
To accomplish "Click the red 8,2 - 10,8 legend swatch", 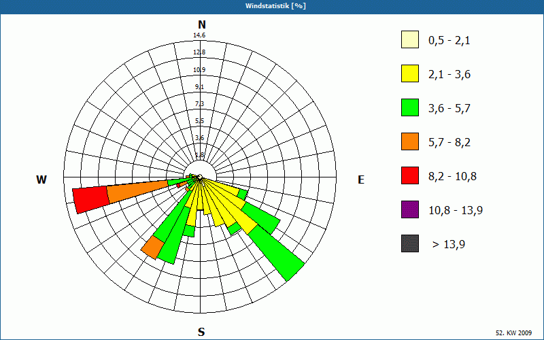I will [x=410, y=175].
